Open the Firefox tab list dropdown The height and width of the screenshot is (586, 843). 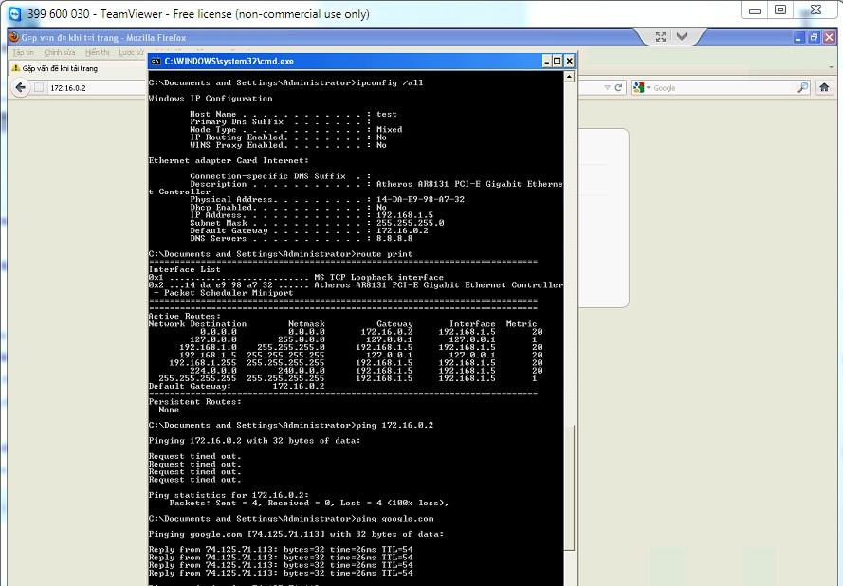tap(833, 68)
